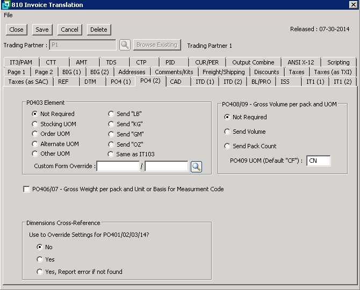Enable PO406/07 Gross Weight per pack checkbox

26,189
